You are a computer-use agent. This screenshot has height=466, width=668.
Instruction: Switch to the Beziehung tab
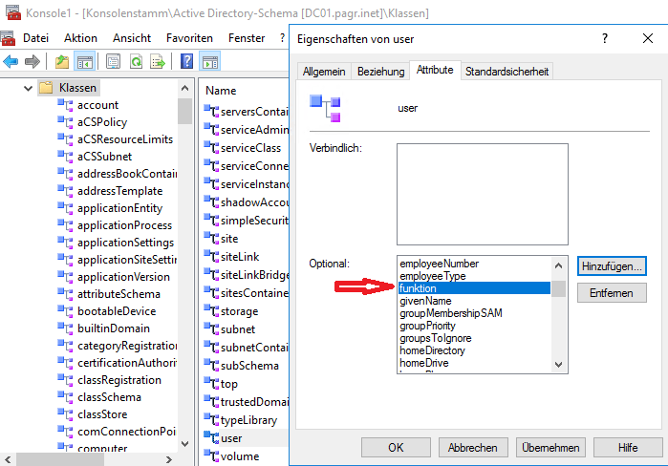click(x=380, y=72)
